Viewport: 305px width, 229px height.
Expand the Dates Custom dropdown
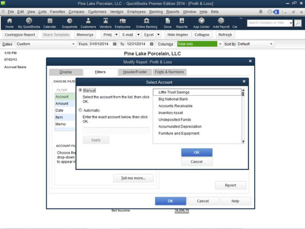73,44
